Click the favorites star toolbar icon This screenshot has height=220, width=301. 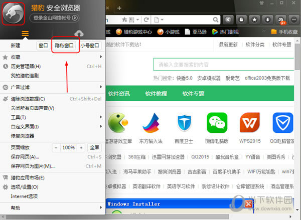[x=254, y=20]
